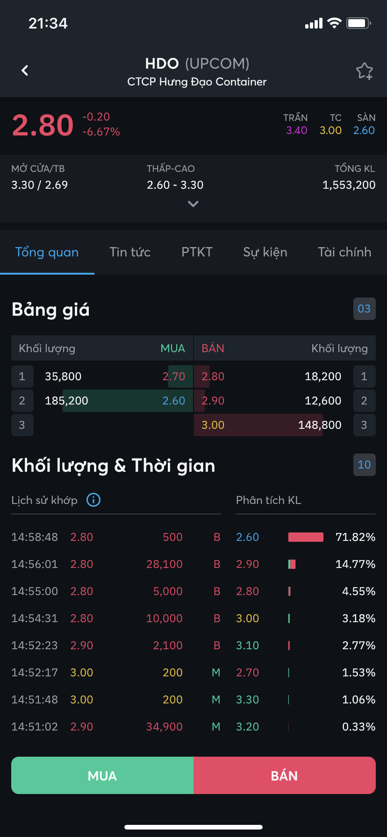Open the PTKT tab
This screenshot has height=837, width=387.
(197, 252)
